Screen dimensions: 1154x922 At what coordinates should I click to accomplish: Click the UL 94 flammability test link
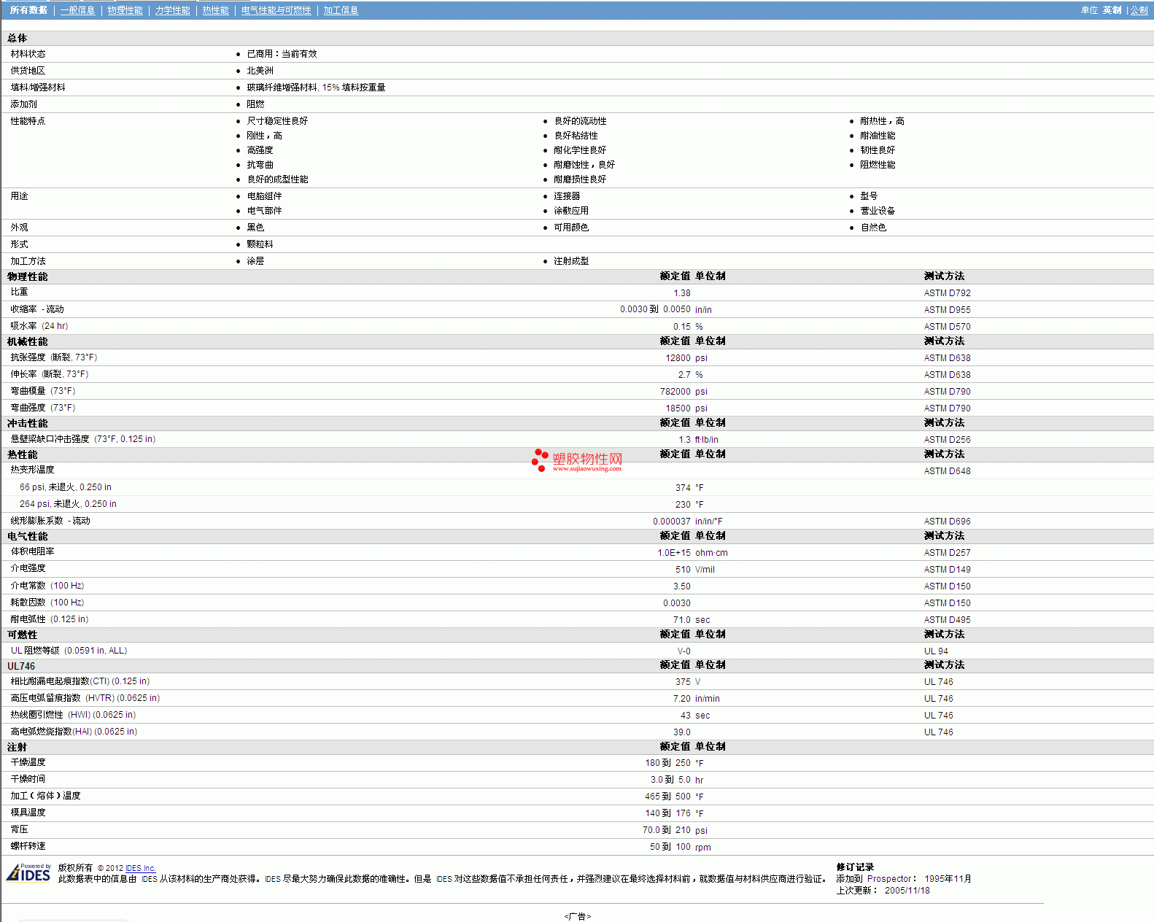936,651
